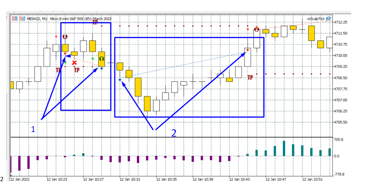Click price level 4710.75 on the scale

coord(341,44)
